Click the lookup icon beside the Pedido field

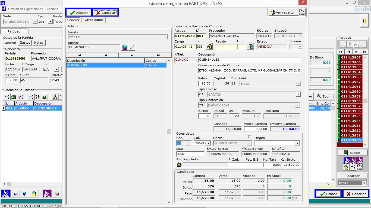coord(250,47)
